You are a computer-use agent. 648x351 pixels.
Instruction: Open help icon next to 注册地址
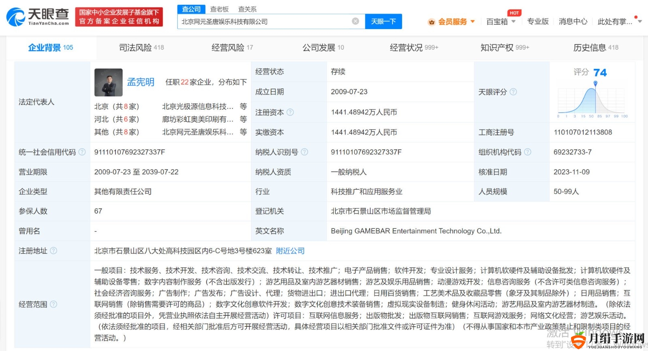pyautogui.click(x=53, y=251)
